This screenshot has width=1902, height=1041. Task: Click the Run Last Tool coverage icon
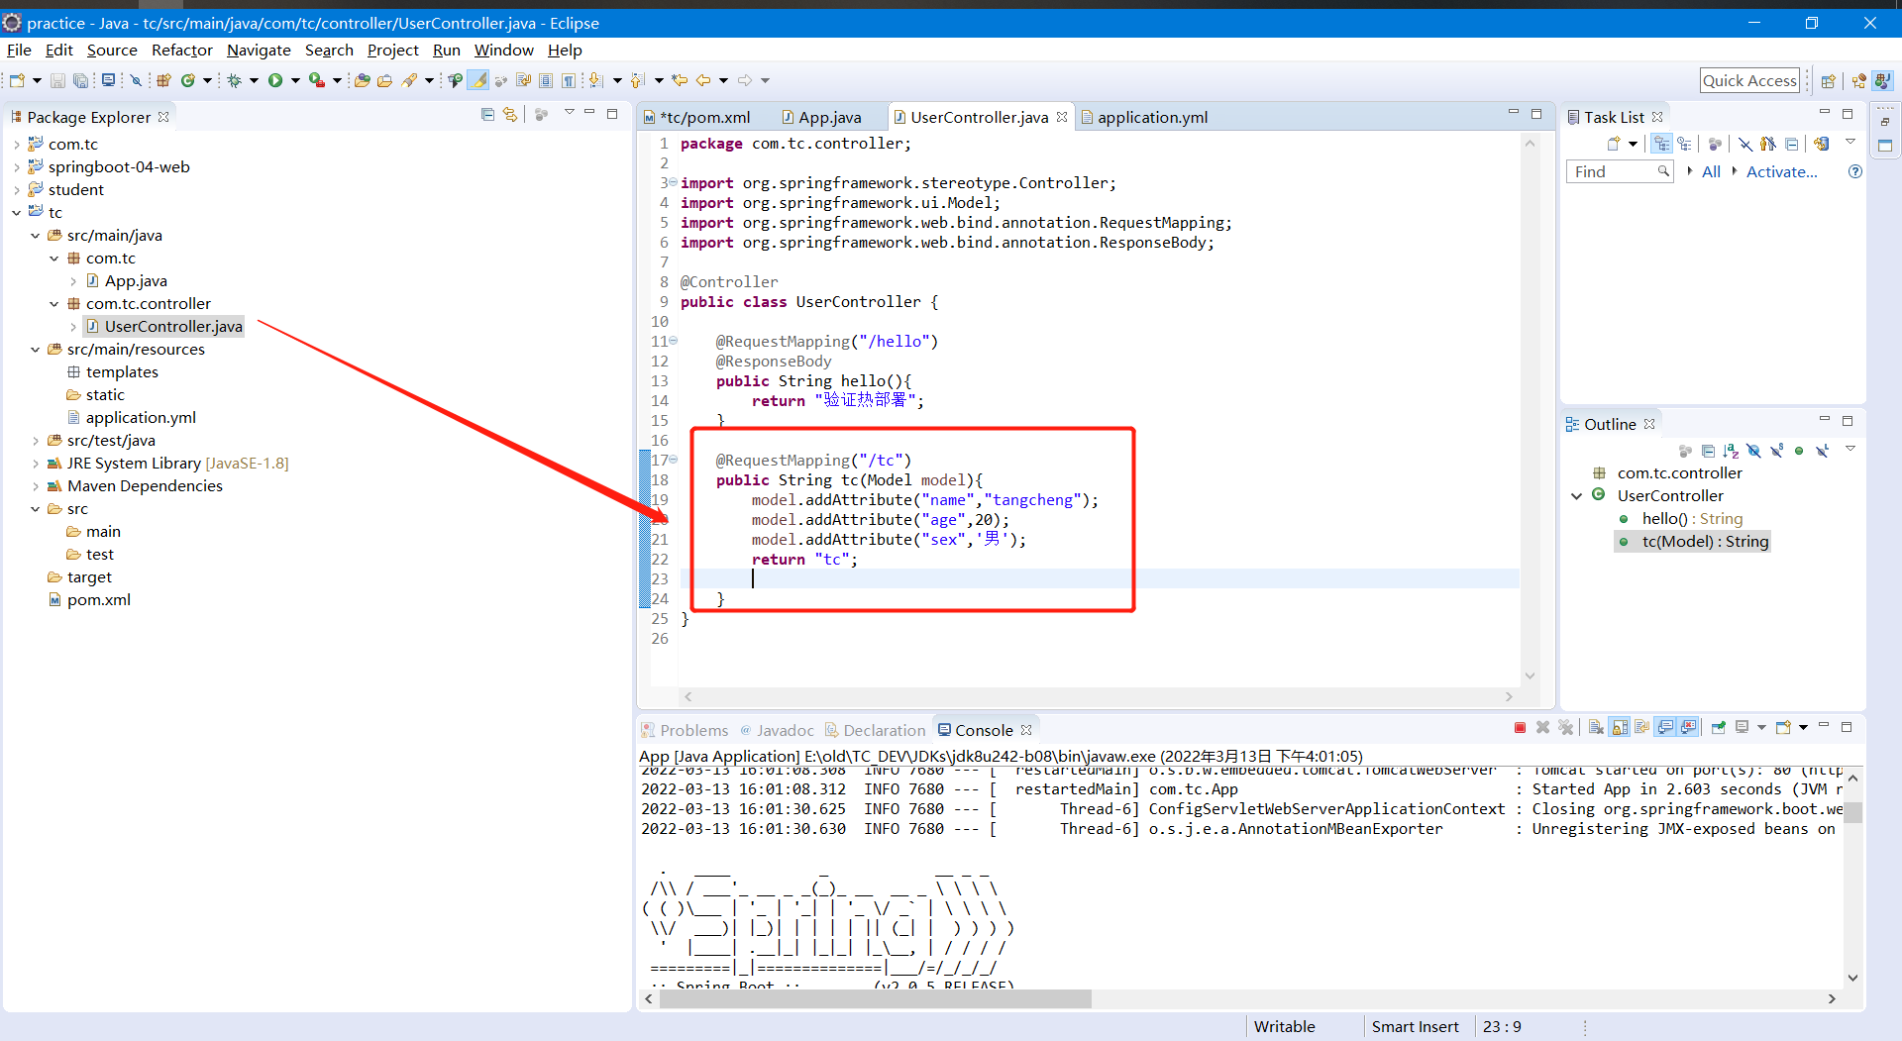(316, 80)
